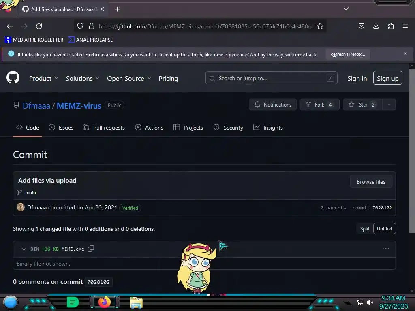The width and height of the screenshot is (415, 311).
Task: Bookmark this page with the star icon
Action: click(x=320, y=26)
